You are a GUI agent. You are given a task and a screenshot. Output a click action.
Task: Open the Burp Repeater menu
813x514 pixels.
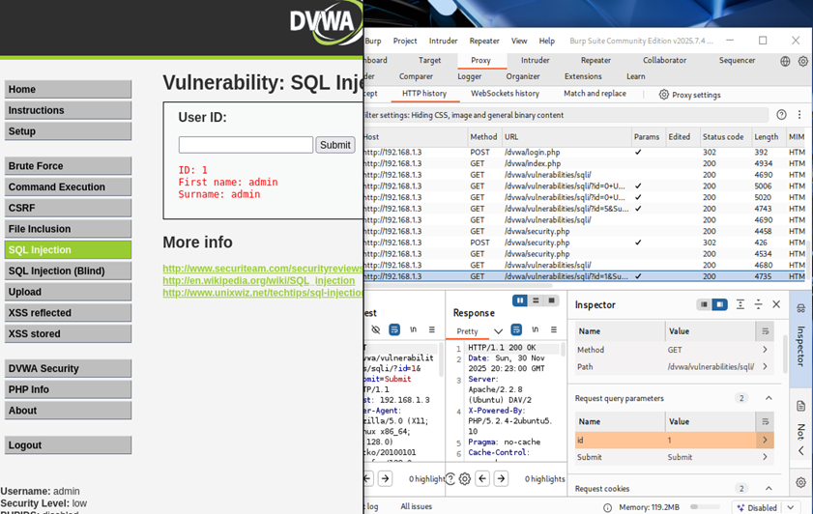point(484,41)
